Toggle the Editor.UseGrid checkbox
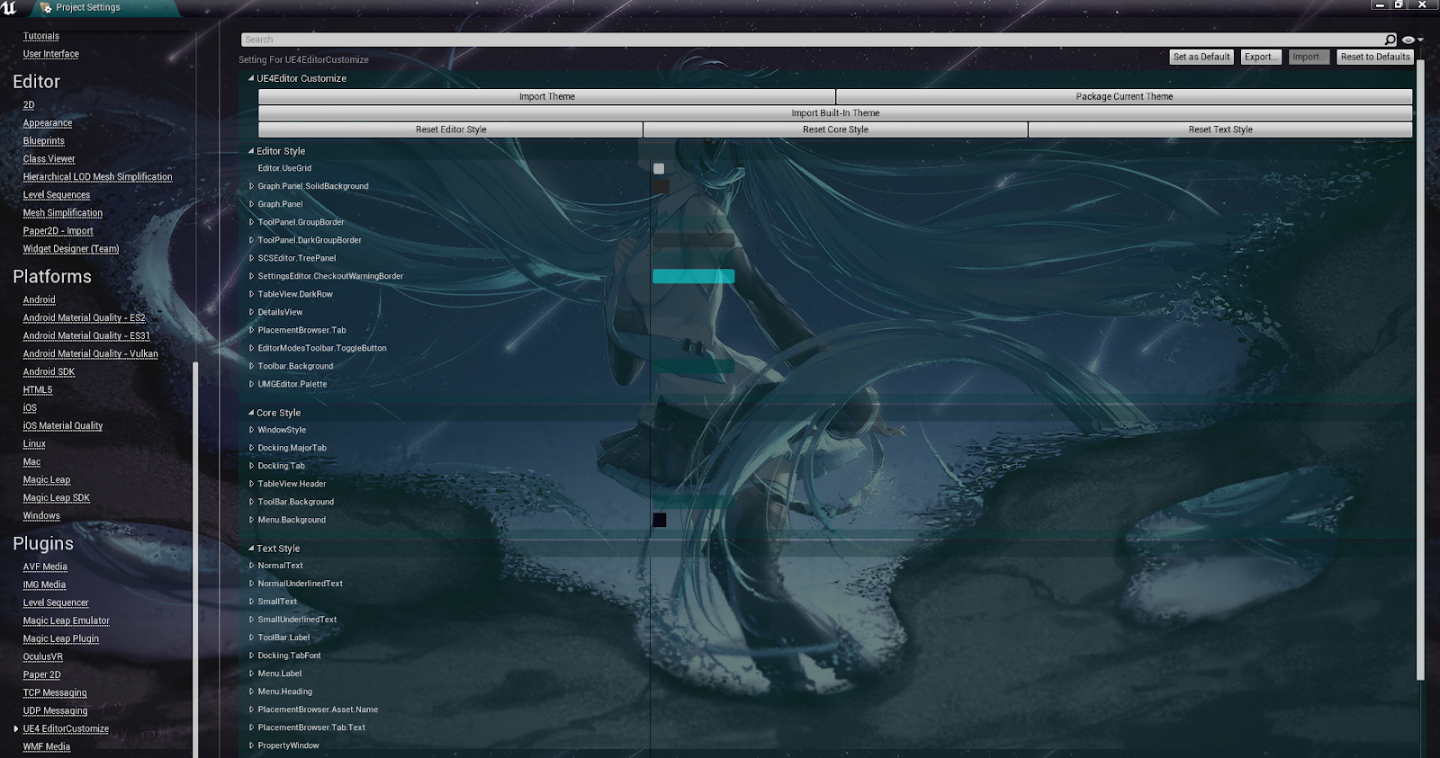Image resolution: width=1440 pixels, height=758 pixels. pyautogui.click(x=659, y=168)
